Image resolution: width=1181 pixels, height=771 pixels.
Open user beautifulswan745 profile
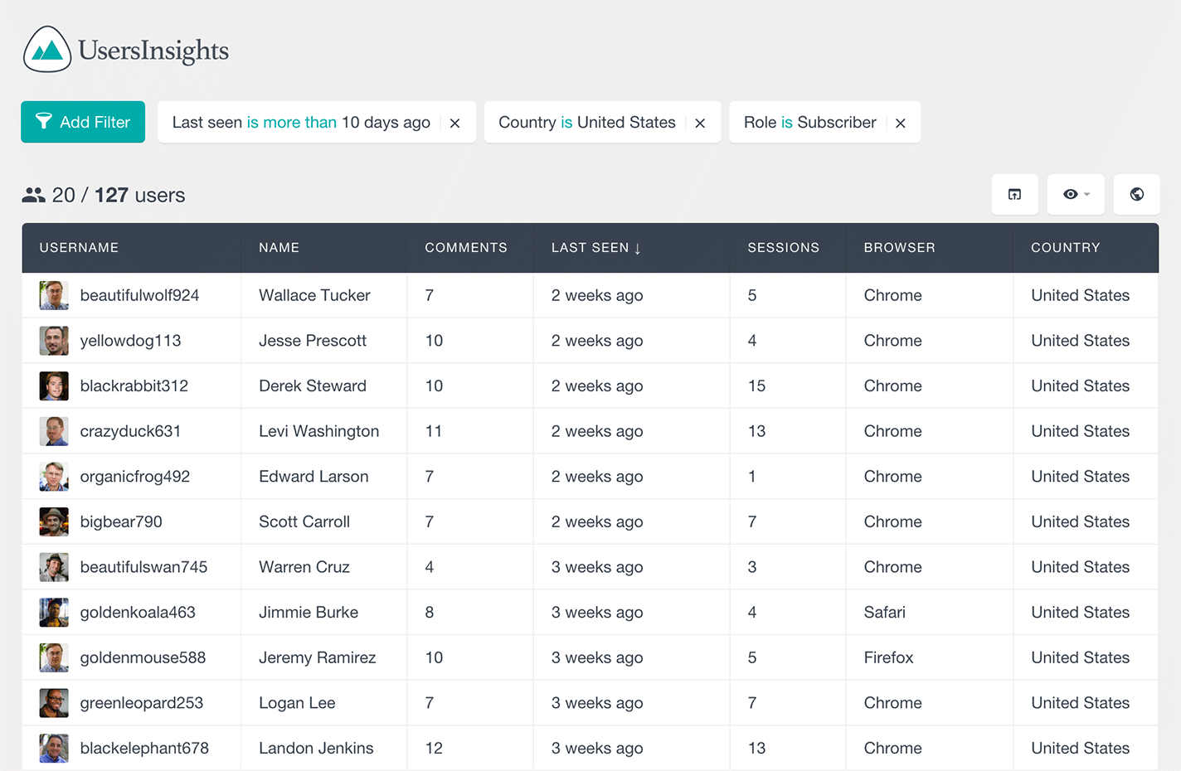click(x=143, y=567)
